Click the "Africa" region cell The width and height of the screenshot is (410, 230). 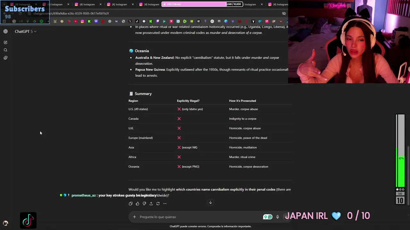pos(132,157)
